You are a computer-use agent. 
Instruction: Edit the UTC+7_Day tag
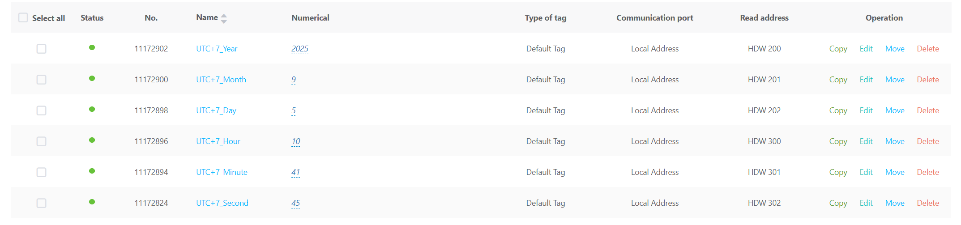[x=866, y=110]
